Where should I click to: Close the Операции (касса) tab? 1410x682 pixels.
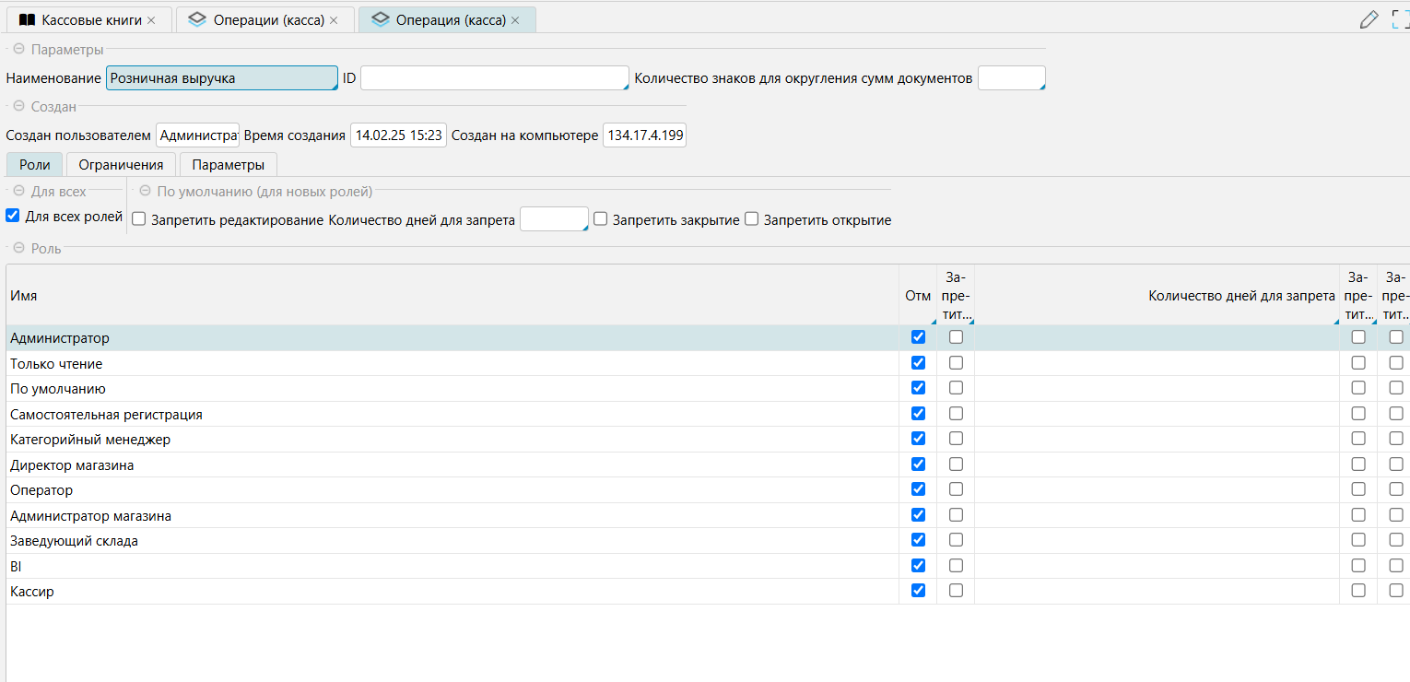[x=334, y=20]
